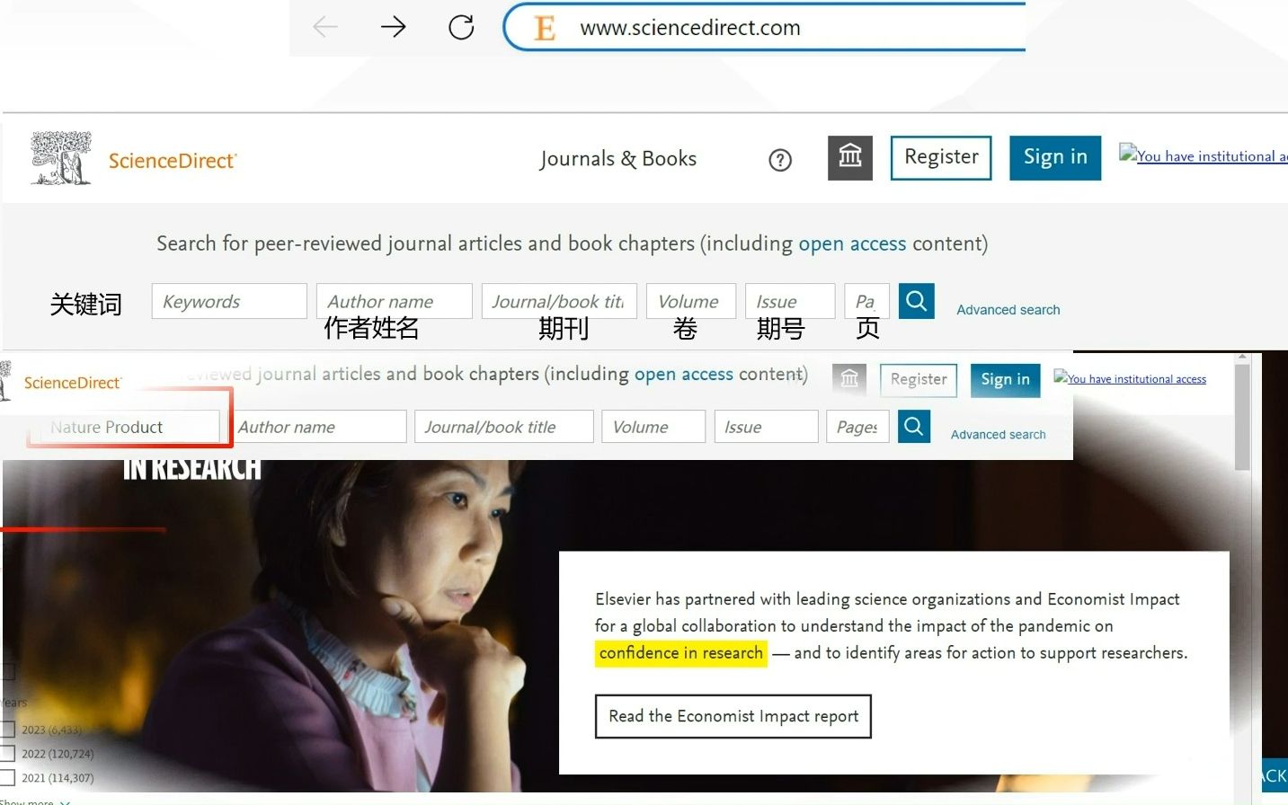
Task: Click the lower Register button
Action: 919,379
